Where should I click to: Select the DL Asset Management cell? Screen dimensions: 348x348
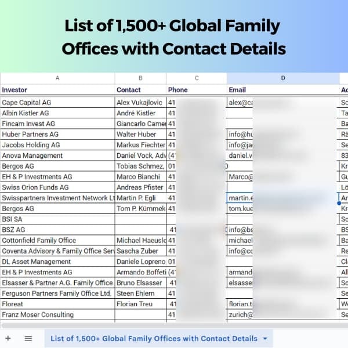[57, 262]
